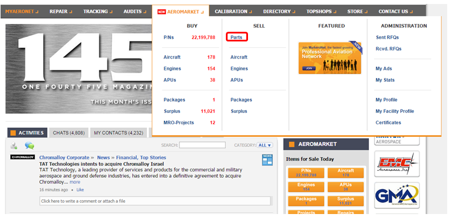The width and height of the screenshot is (454, 218).
Task: Click the P/Ns count 22,199,788
Action: click(x=203, y=37)
